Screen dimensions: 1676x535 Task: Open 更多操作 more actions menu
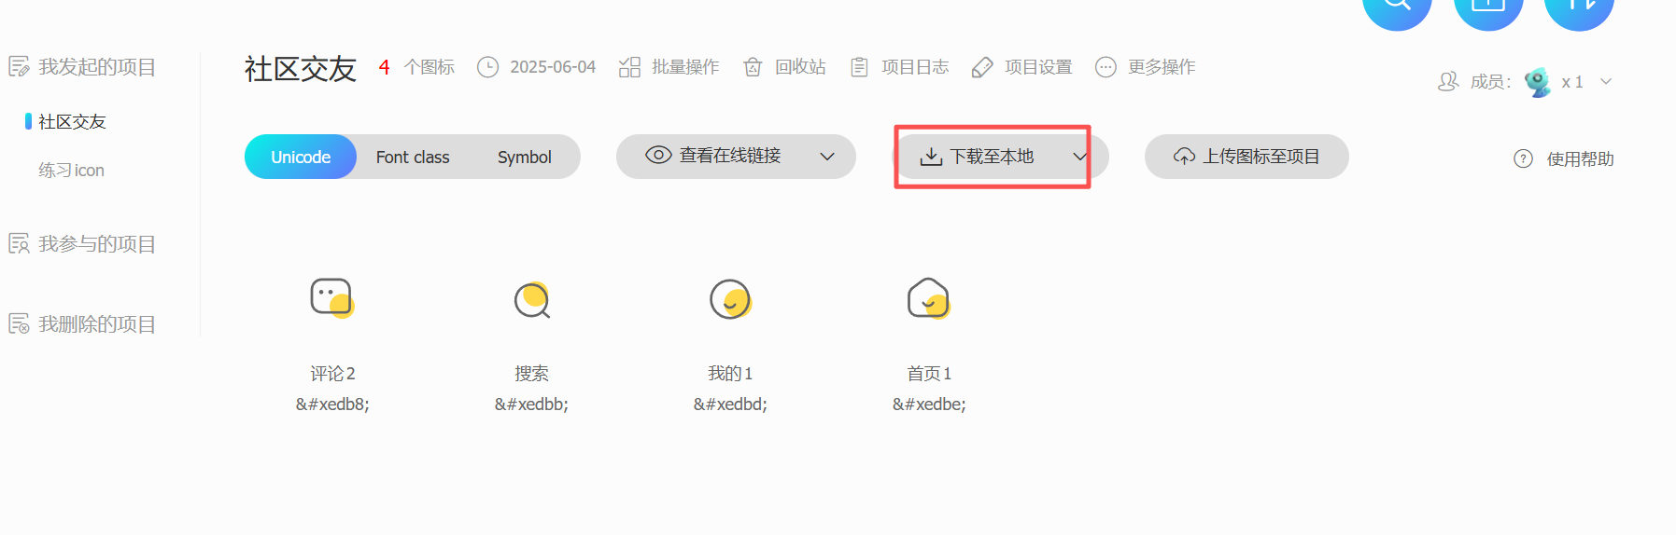[1145, 67]
